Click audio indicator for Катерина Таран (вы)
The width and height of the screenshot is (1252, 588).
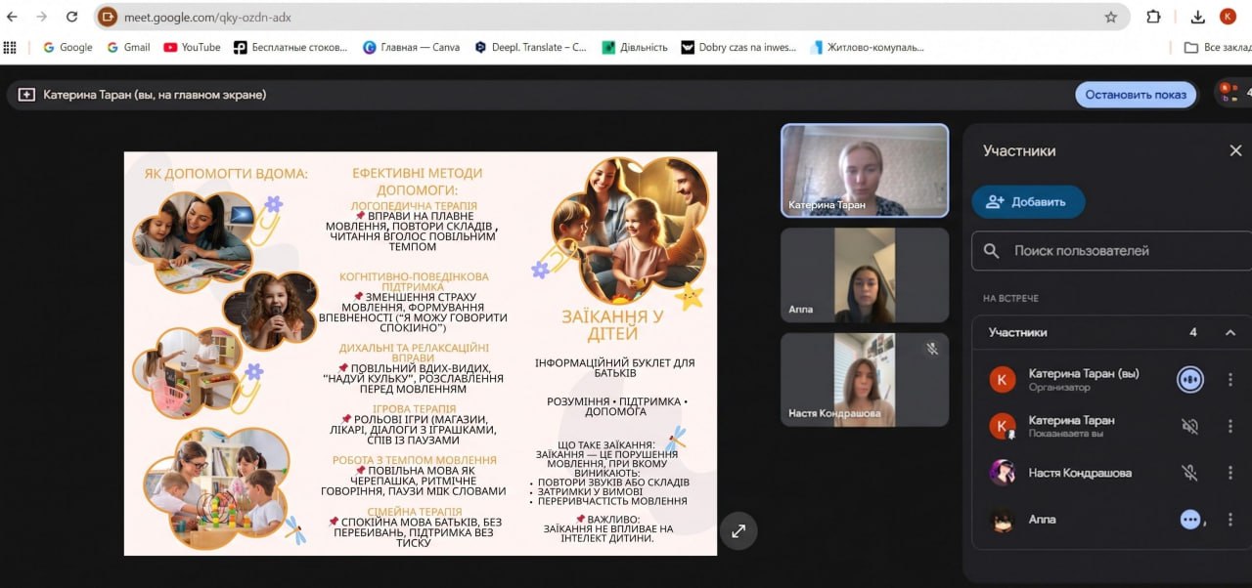tap(1189, 379)
